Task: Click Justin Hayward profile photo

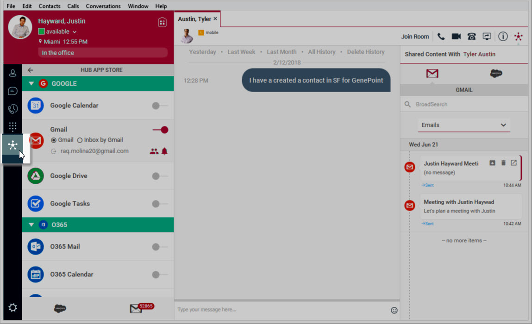Action: [20, 27]
